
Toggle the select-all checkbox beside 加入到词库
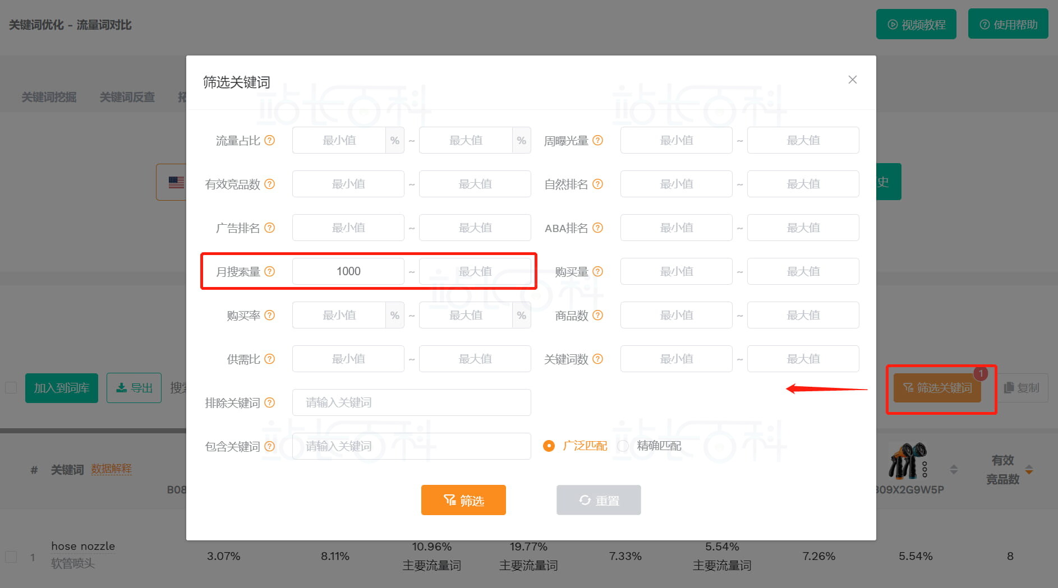point(11,388)
